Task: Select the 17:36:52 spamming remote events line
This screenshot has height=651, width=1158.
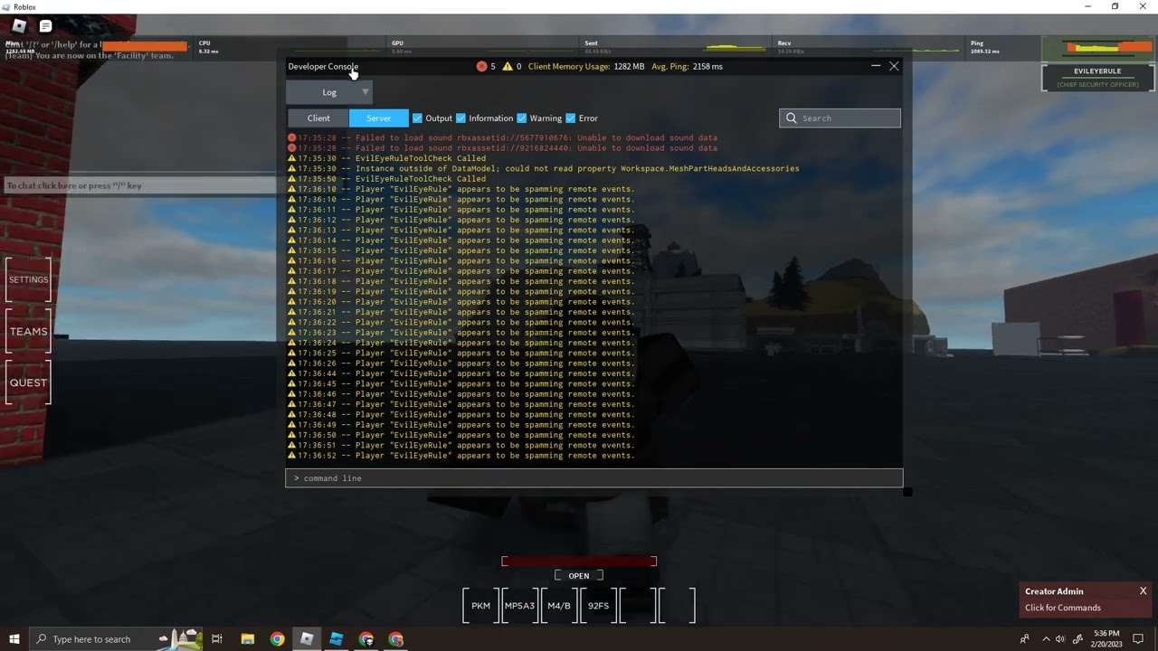Action: click(x=461, y=456)
